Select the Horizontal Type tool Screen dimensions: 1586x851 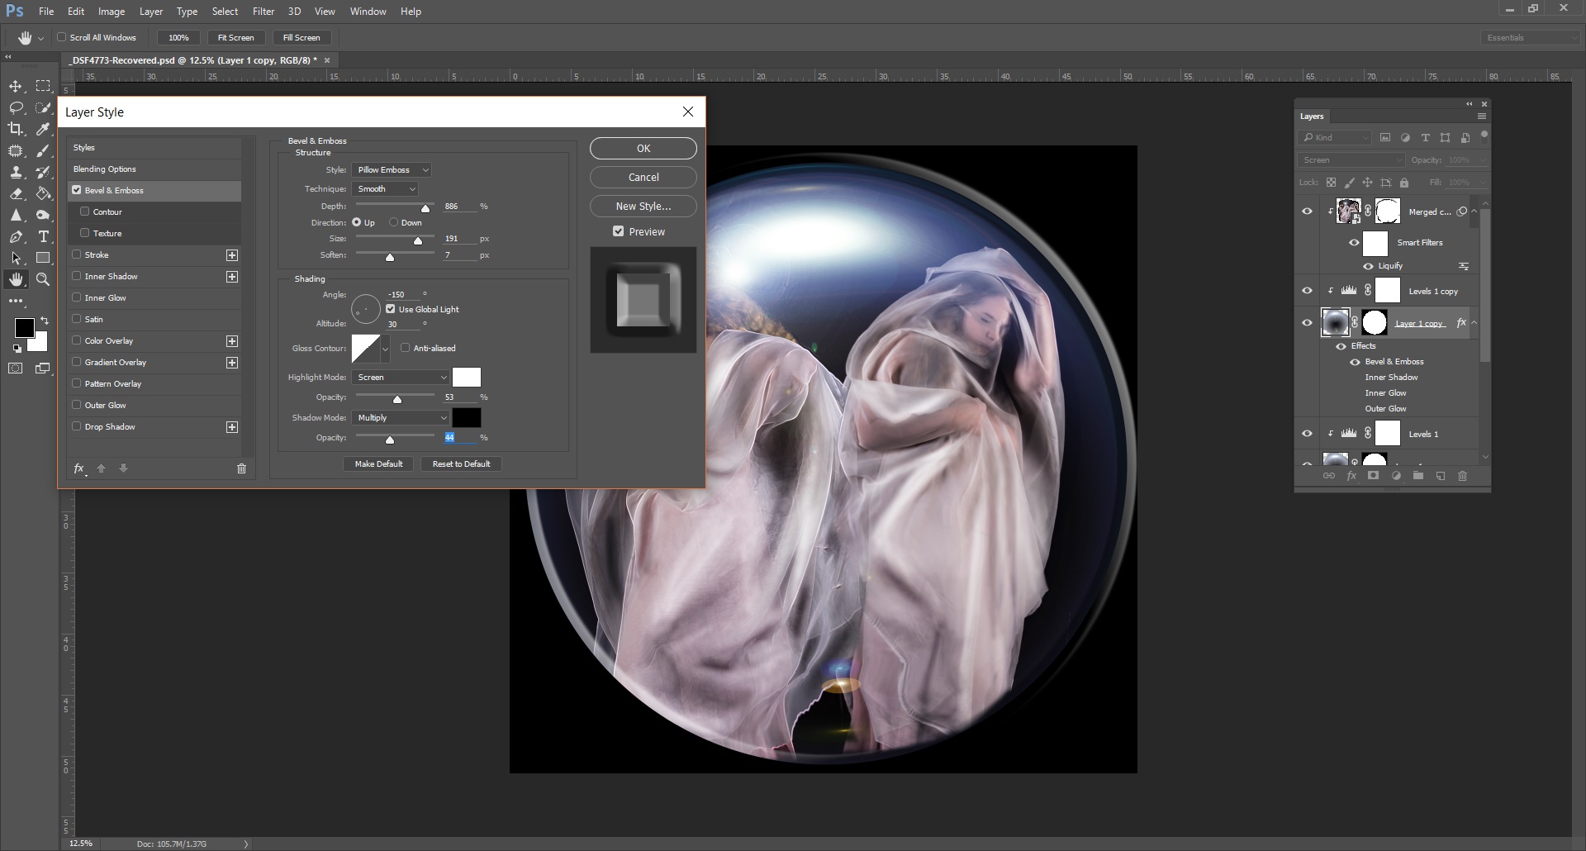coord(43,236)
